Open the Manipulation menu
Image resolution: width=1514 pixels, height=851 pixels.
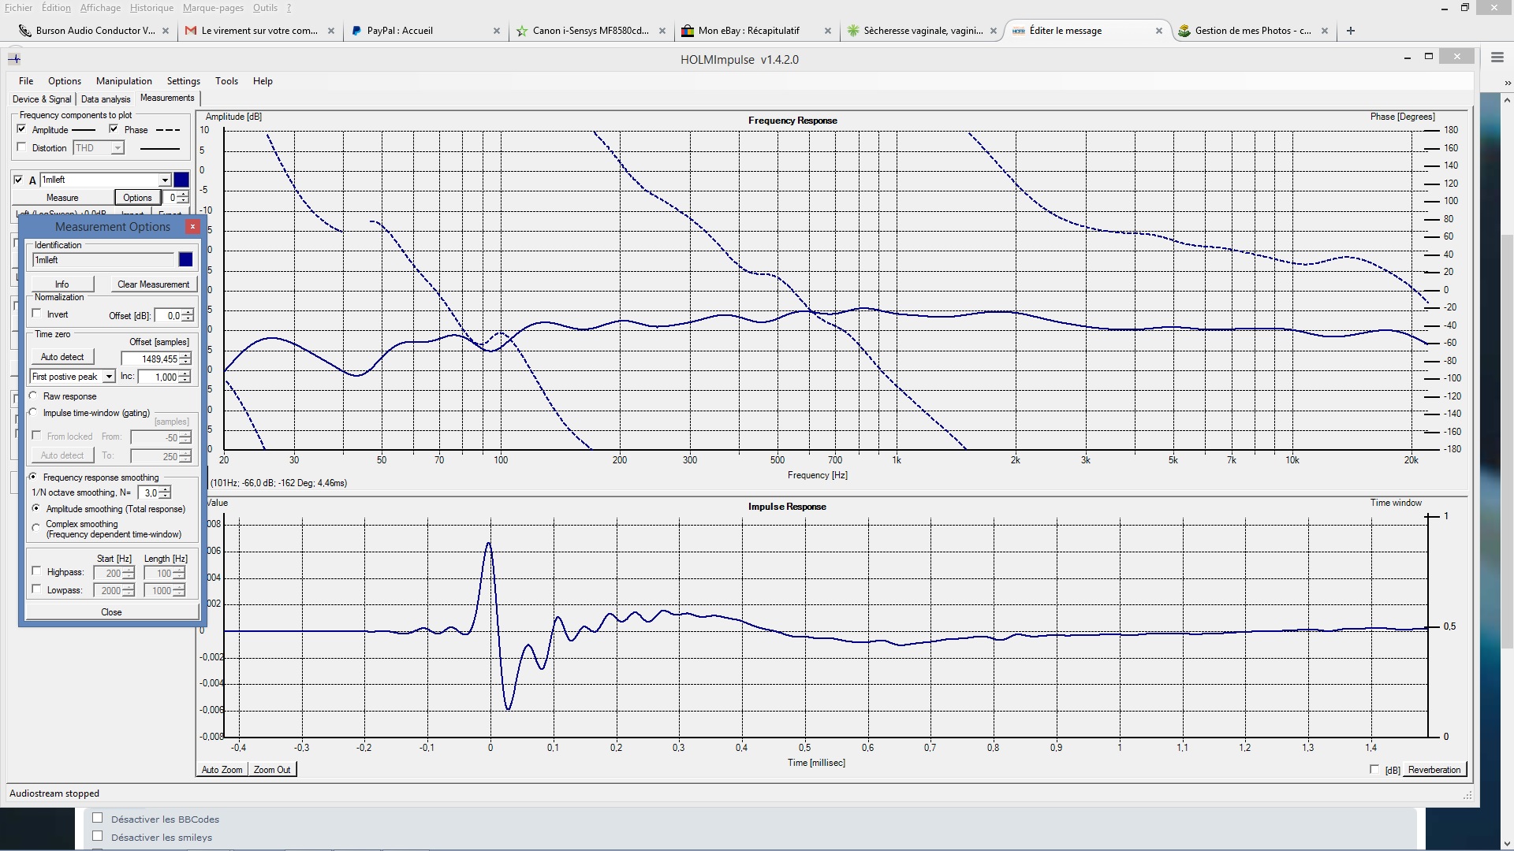[x=124, y=81]
